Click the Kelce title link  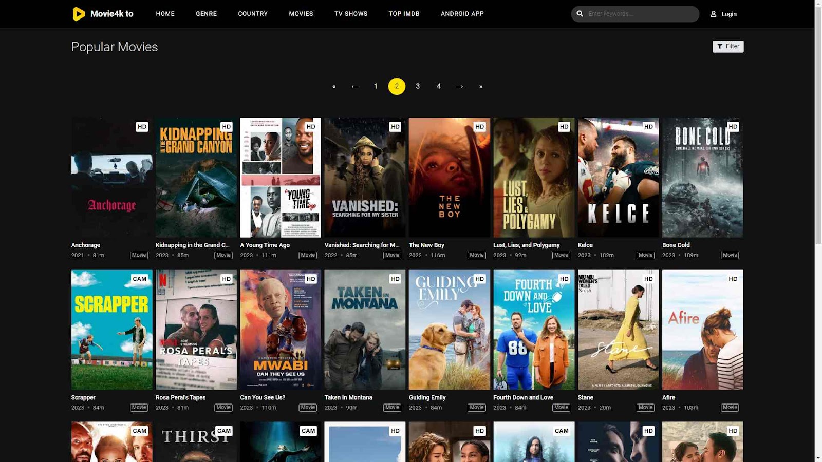585,245
